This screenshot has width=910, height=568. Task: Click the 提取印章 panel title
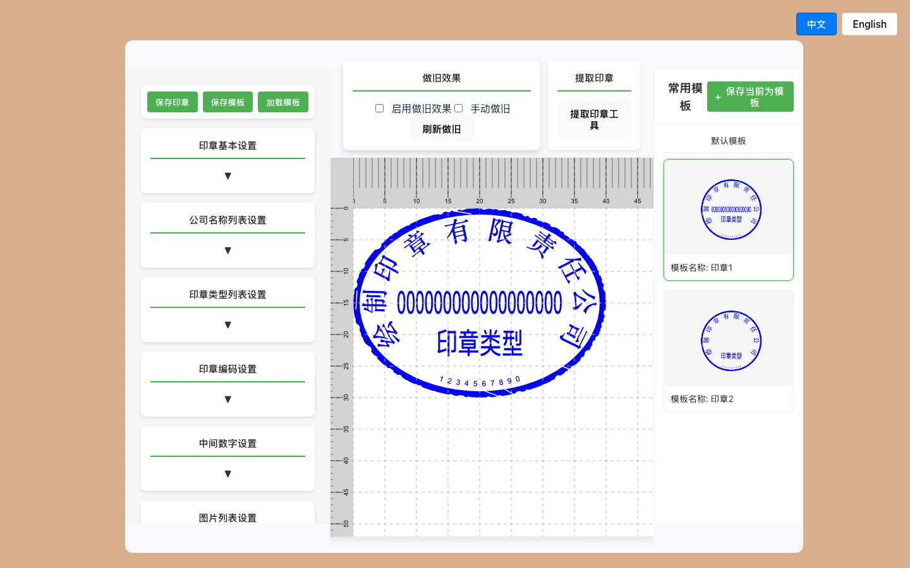click(x=594, y=78)
